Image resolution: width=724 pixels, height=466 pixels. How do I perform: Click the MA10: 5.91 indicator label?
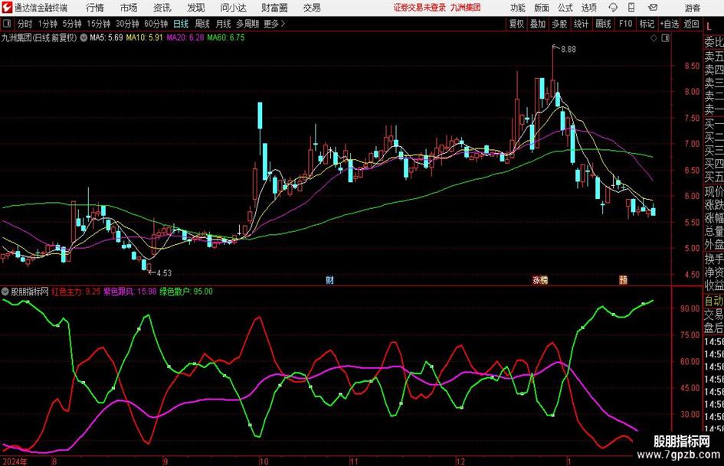(145, 37)
